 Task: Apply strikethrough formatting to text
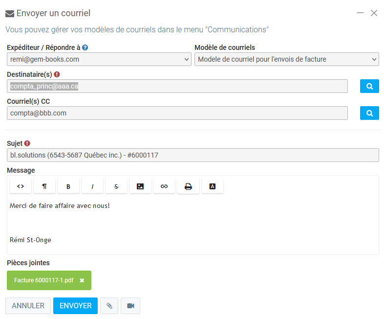116,186
